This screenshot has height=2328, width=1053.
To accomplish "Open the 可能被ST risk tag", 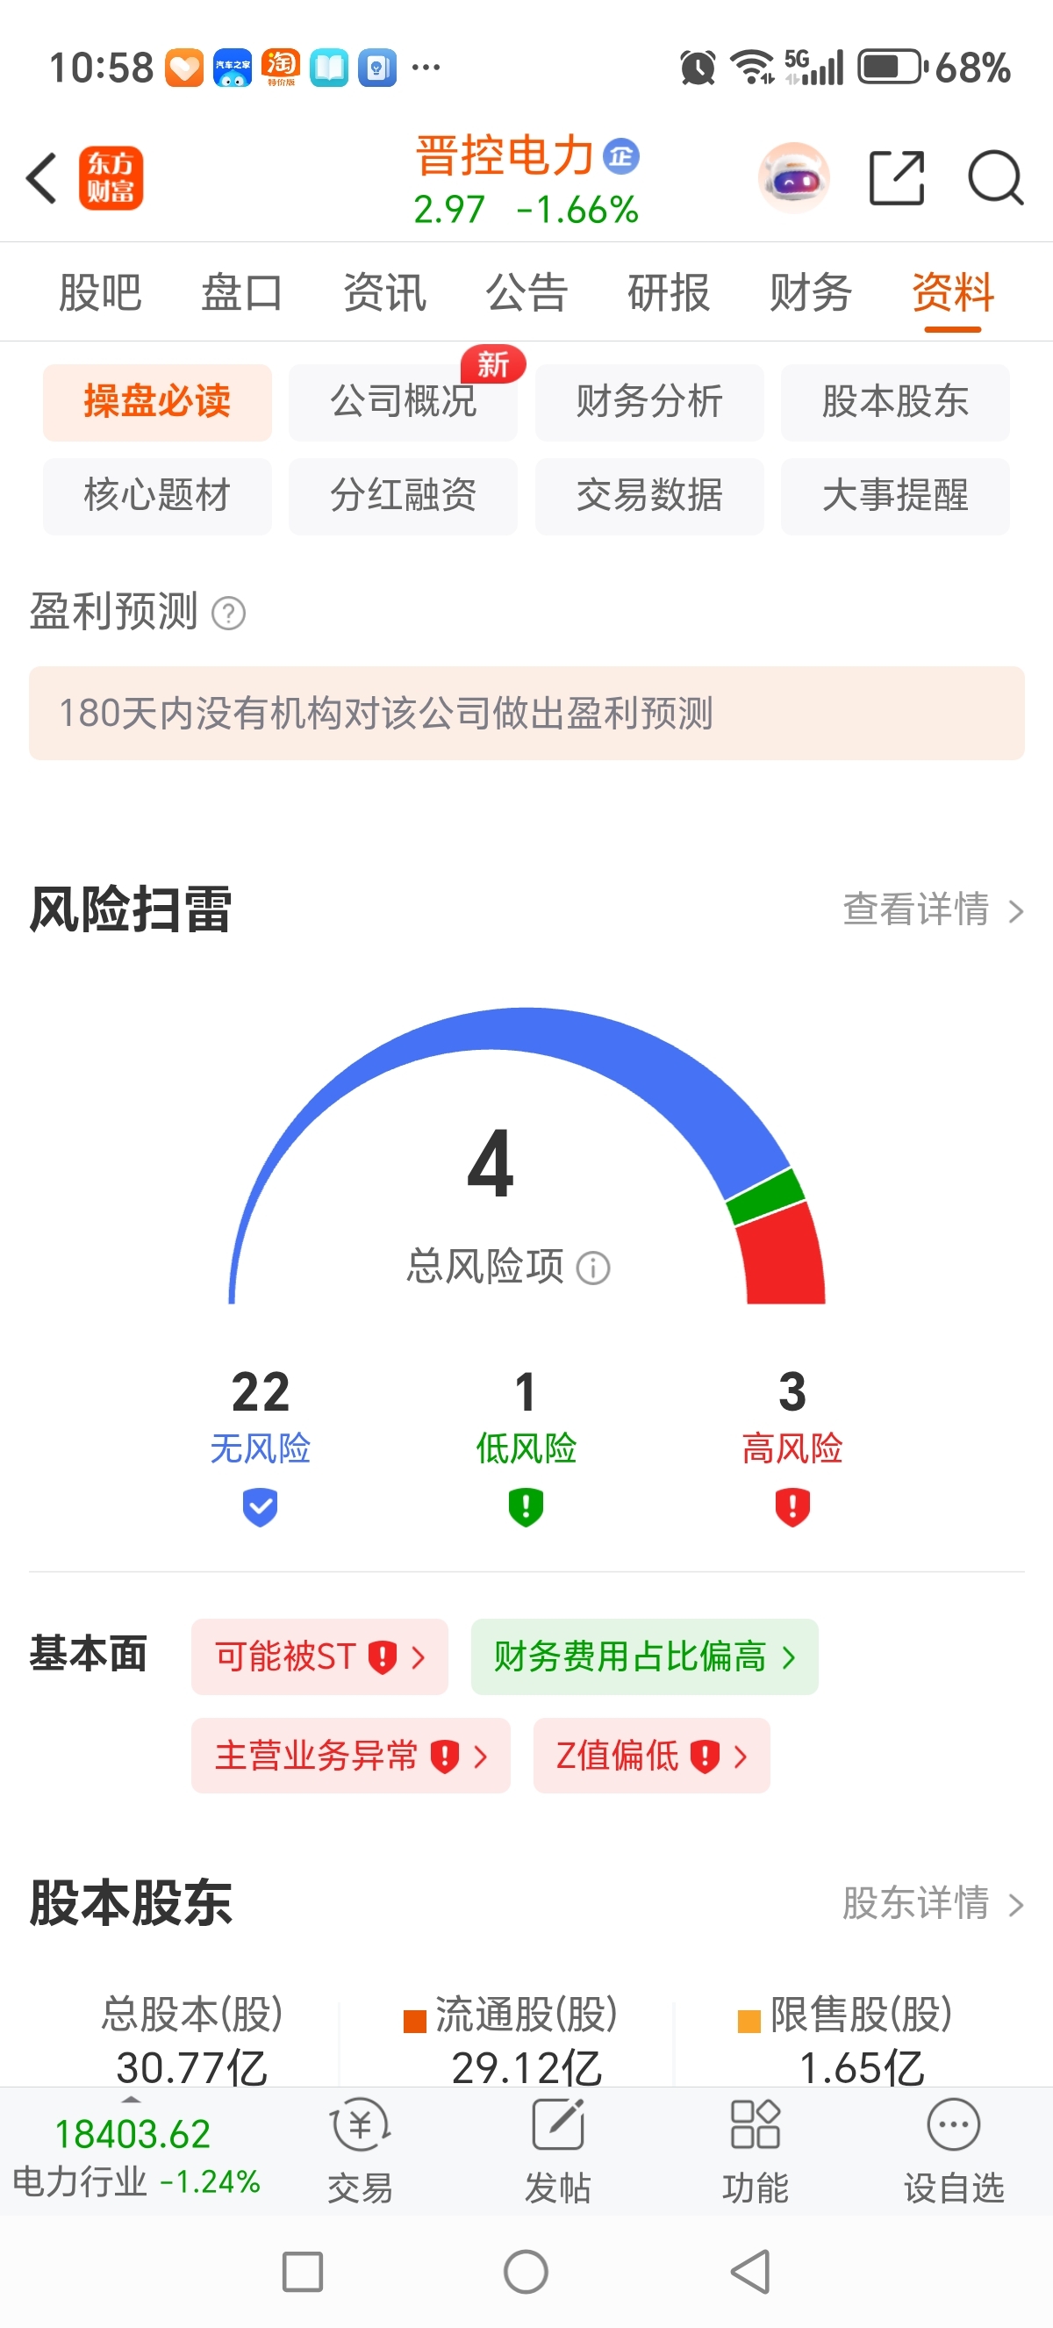I will click(x=319, y=1656).
